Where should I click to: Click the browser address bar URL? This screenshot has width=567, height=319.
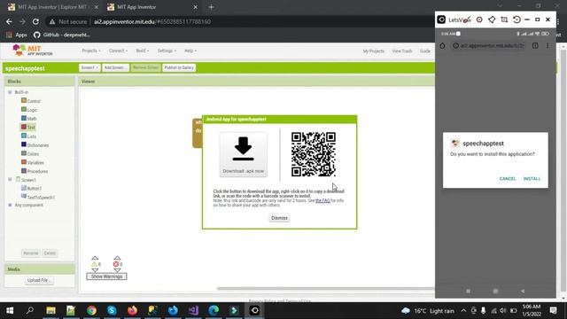[152, 21]
